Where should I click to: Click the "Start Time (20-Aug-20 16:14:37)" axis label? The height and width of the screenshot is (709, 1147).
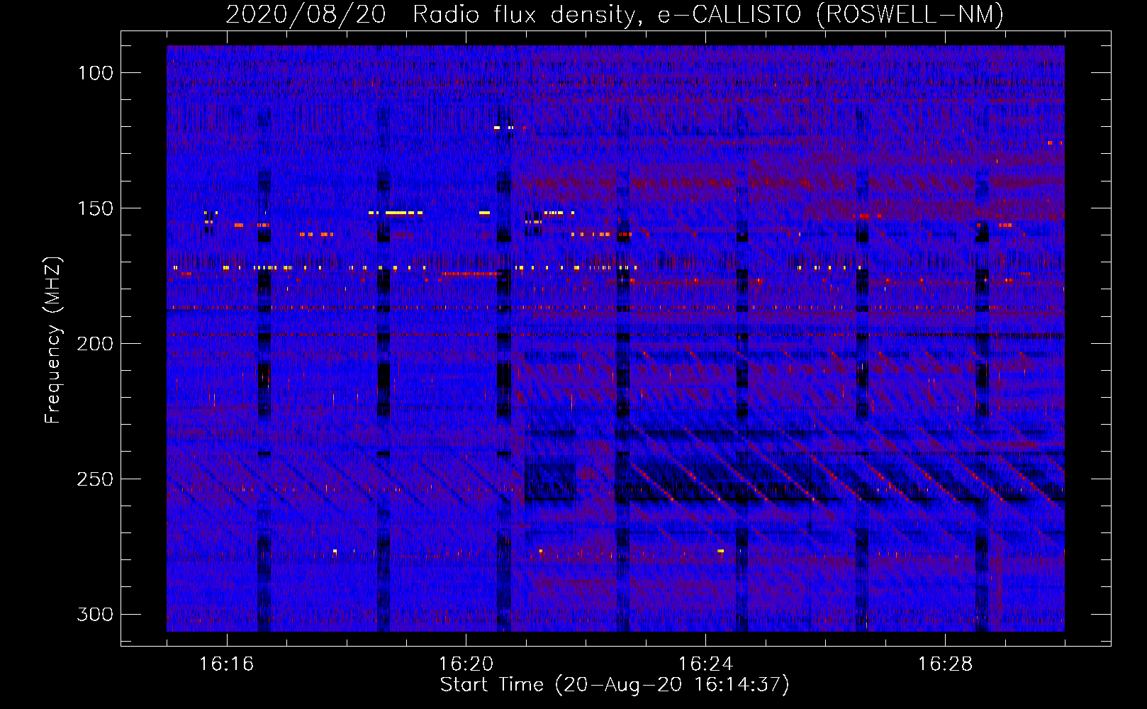(615, 685)
